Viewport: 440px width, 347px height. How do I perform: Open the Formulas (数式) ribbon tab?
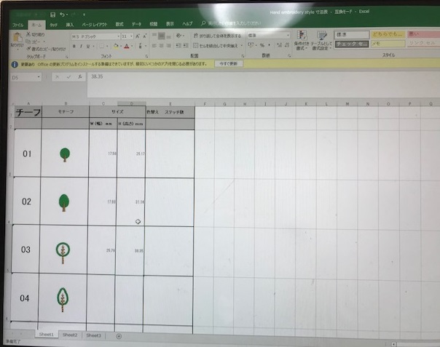tap(119, 25)
